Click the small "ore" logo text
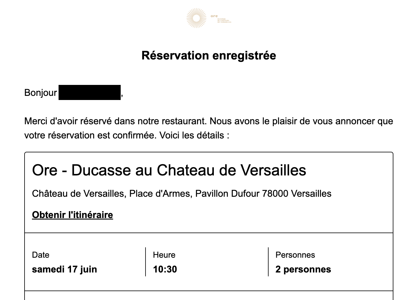Image resolution: width=420 pixels, height=300 pixels. (x=214, y=16)
